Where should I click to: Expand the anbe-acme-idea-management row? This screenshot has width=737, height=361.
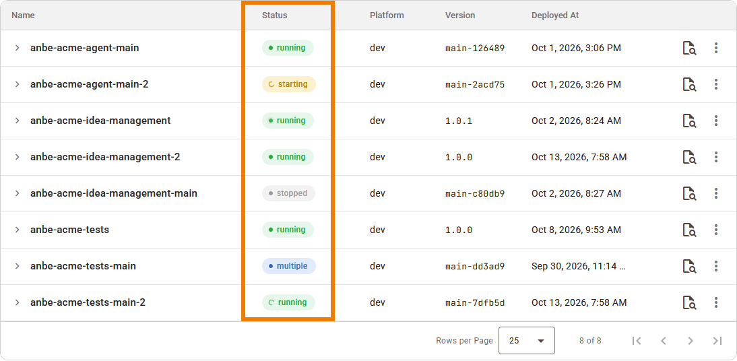(17, 121)
